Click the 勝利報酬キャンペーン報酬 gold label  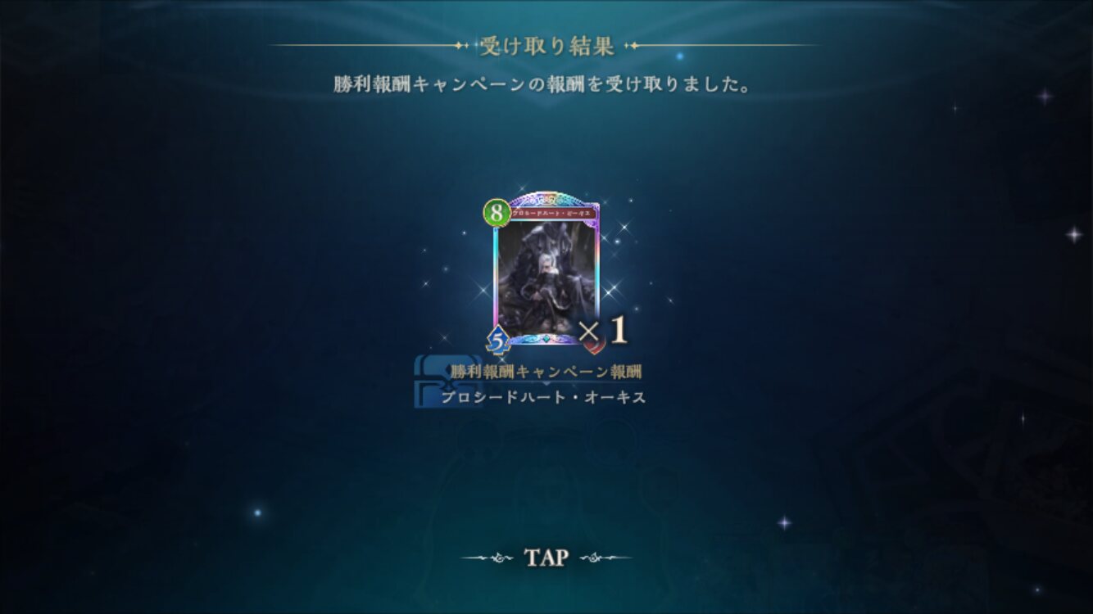(x=546, y=372)
